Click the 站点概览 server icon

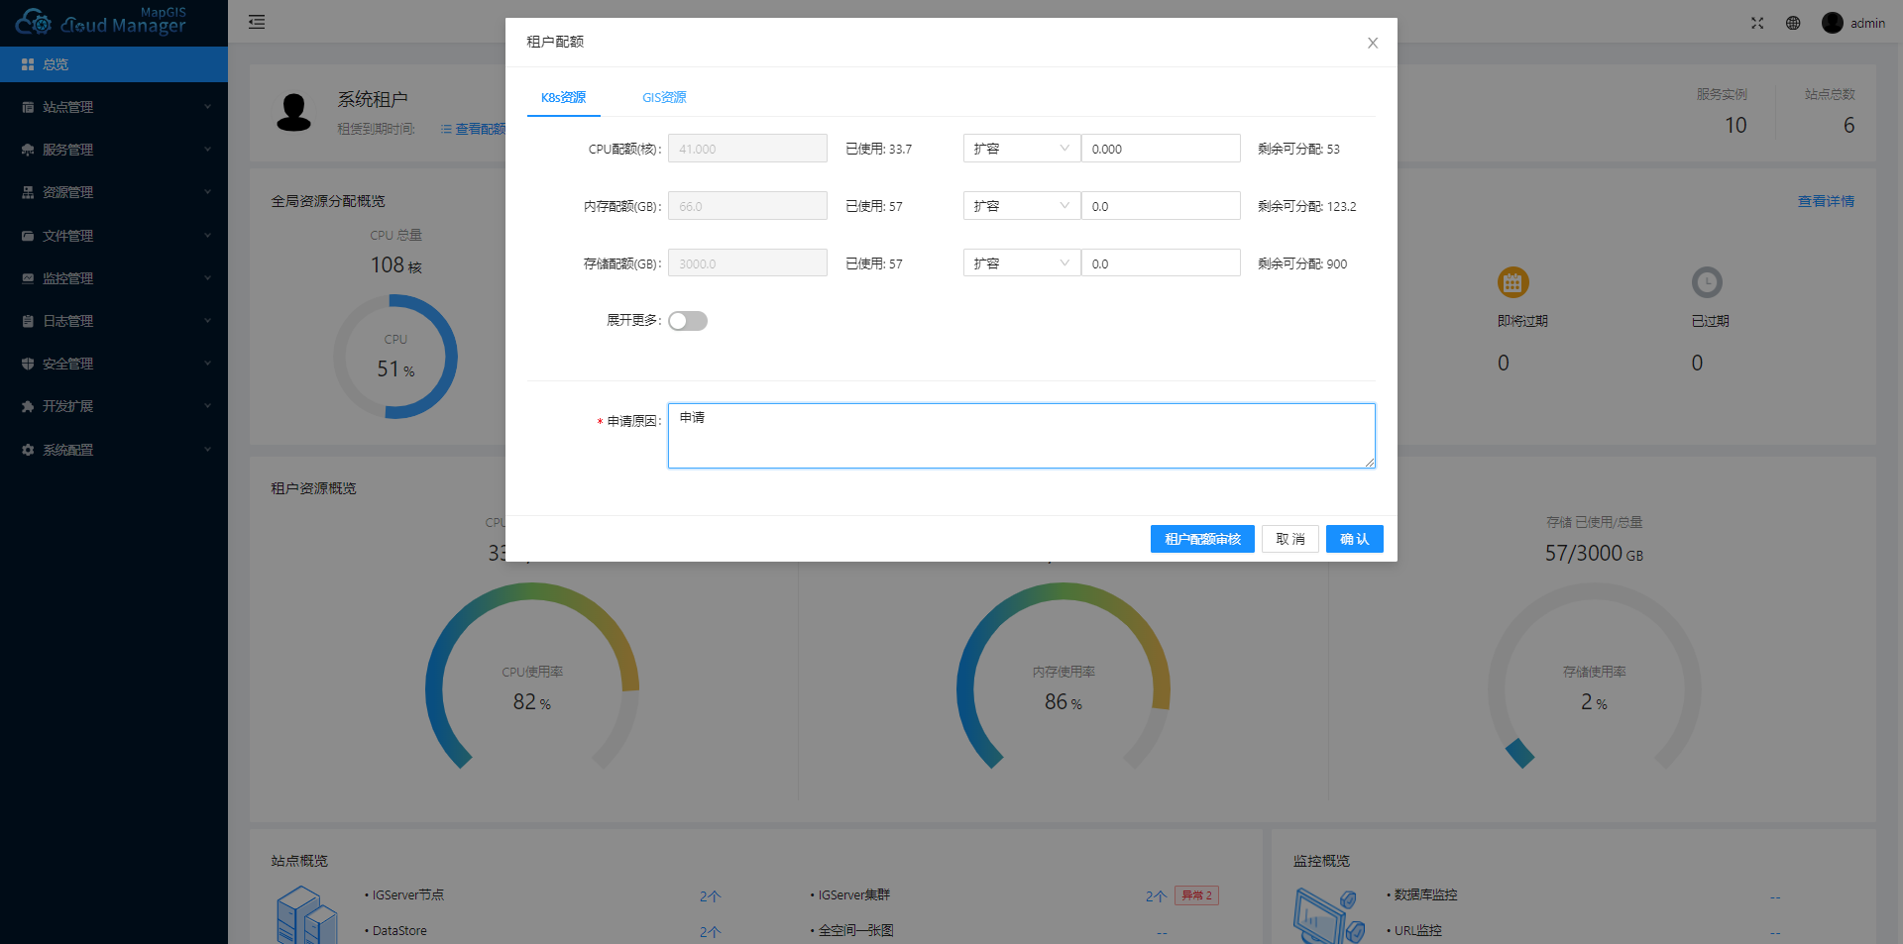pyautogui.click(x=306, y=915)
